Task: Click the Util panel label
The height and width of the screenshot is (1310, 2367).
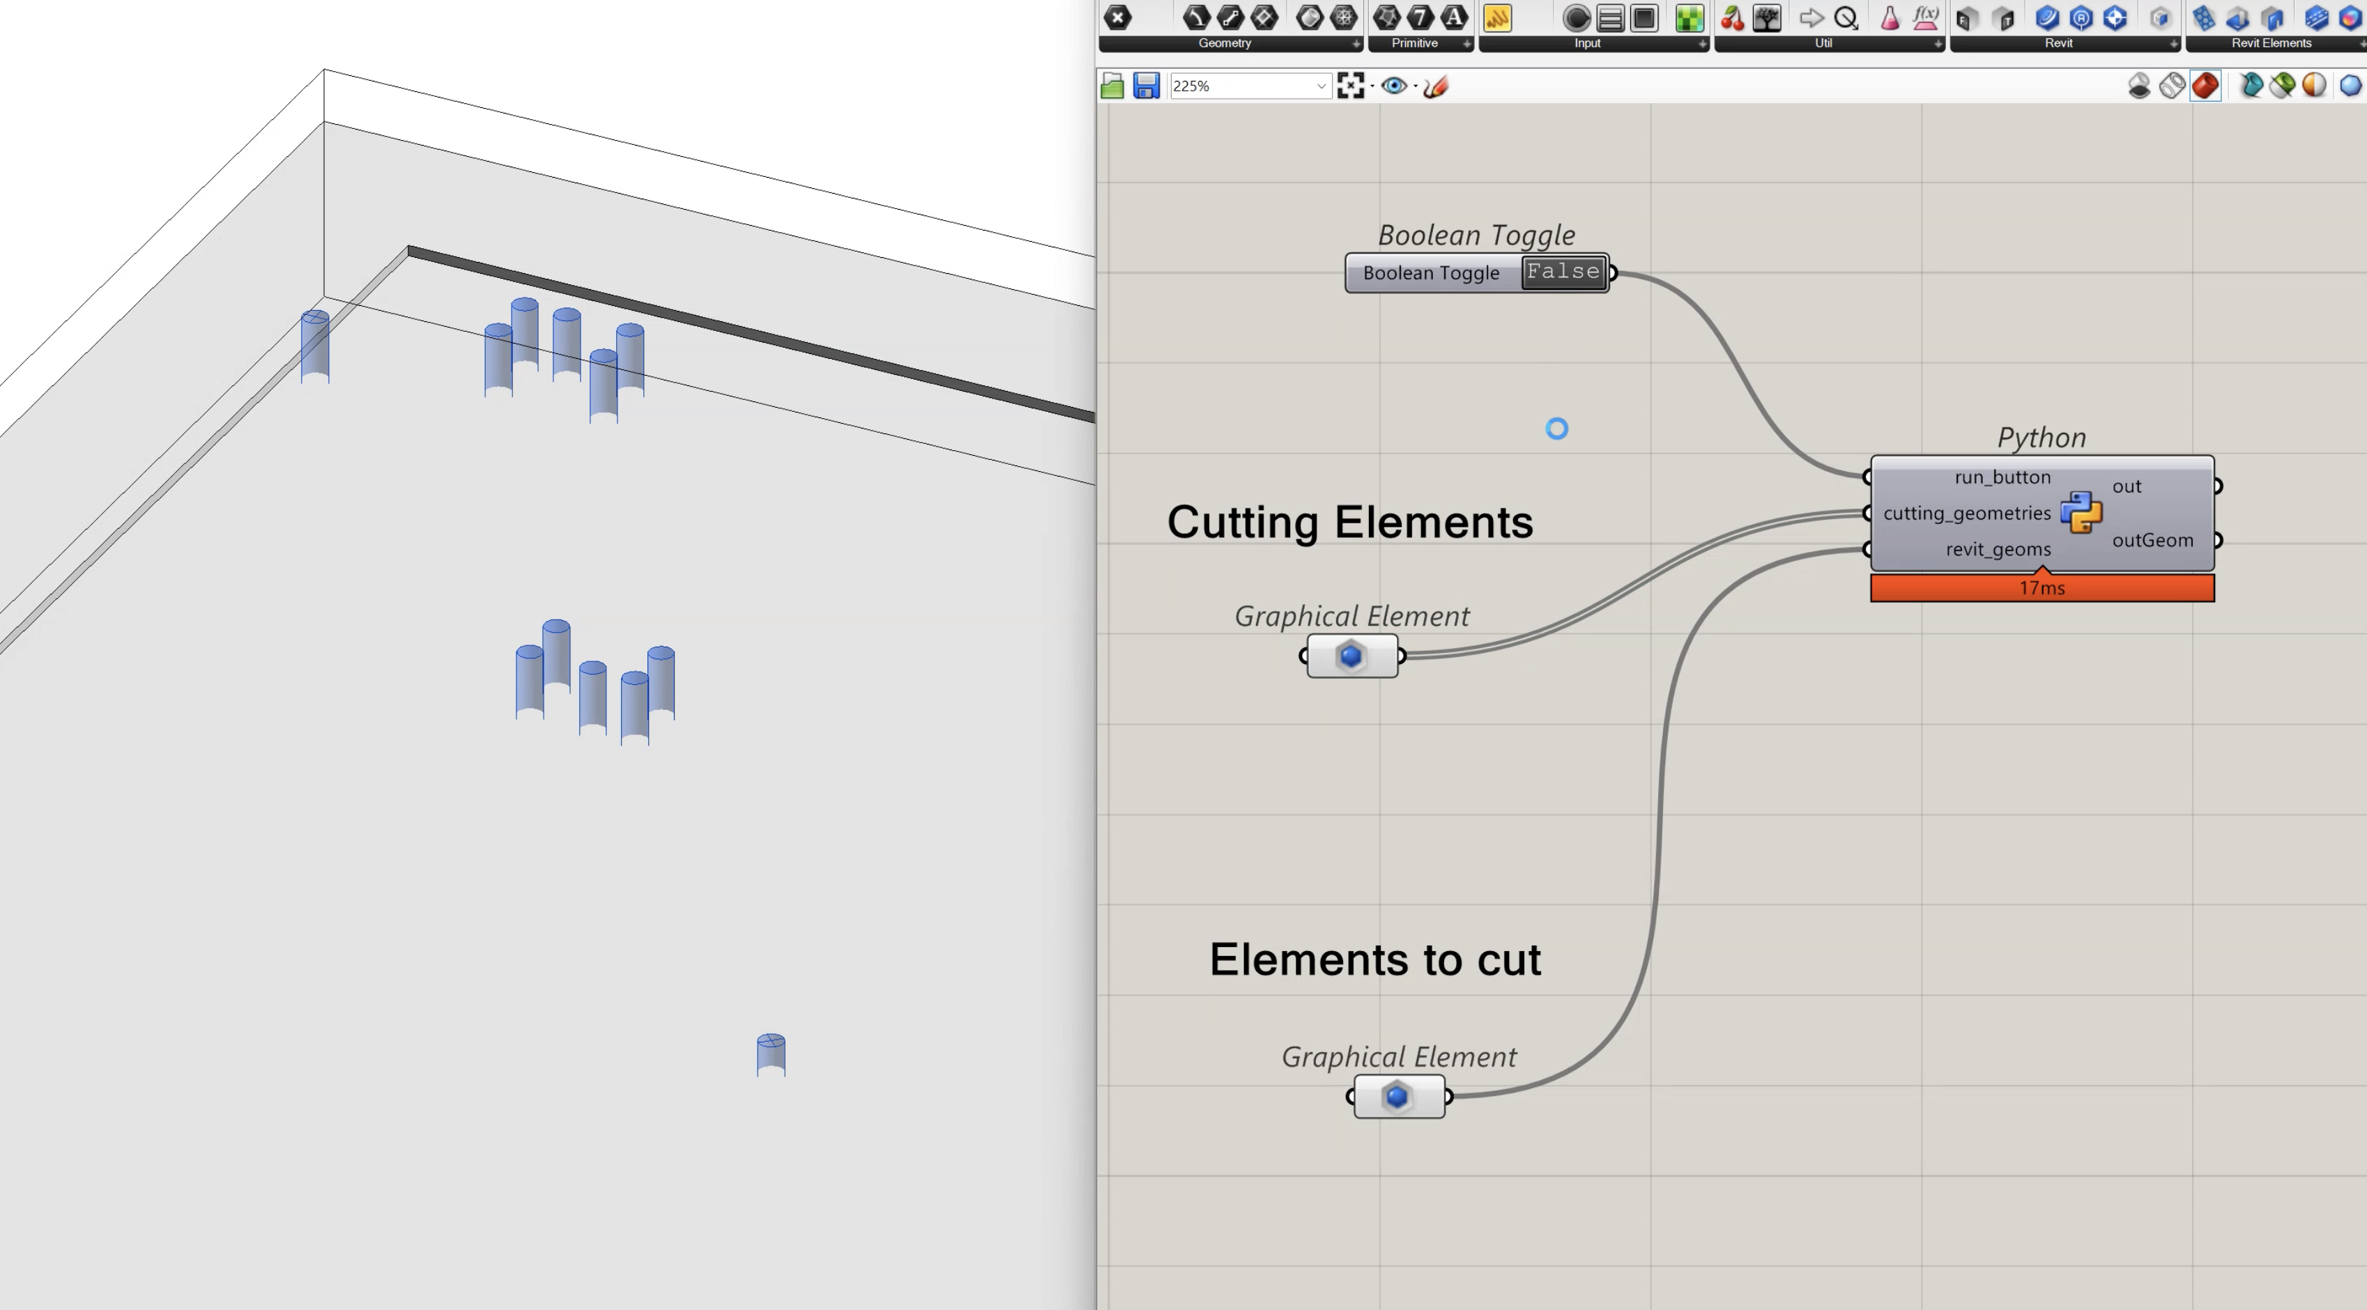Action: [1823, 43]
